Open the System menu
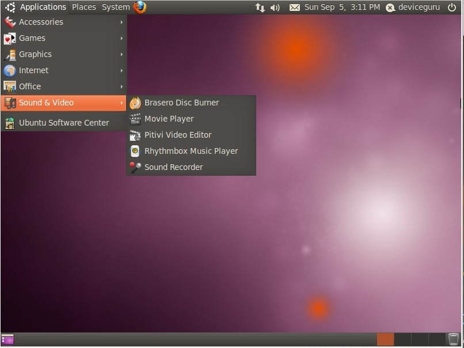Image resolution: width=464 pixels, height=348 pixels. [116, 7]
